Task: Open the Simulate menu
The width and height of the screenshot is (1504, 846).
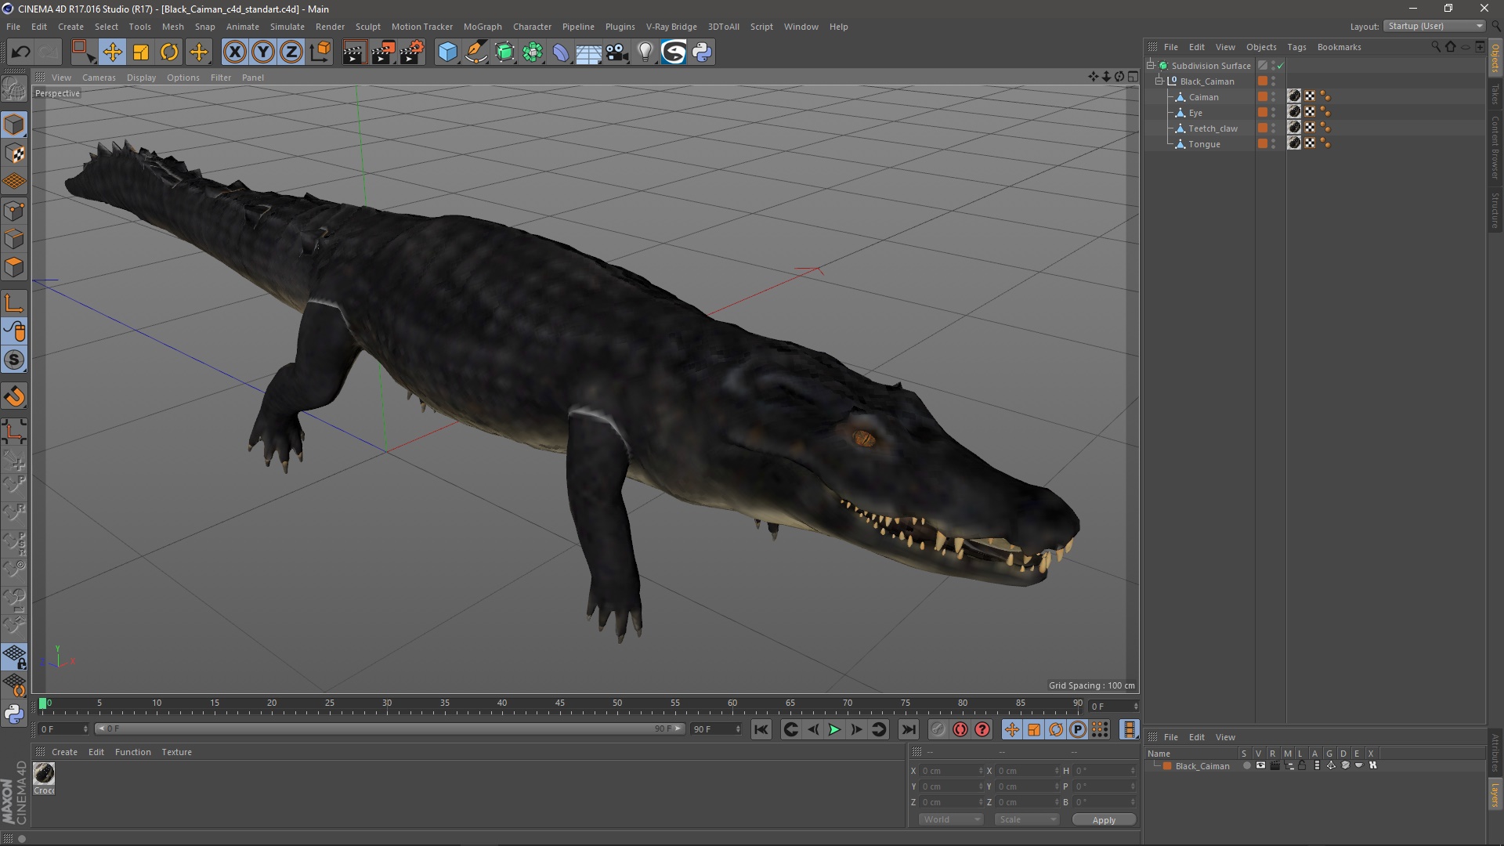Action: (287, 27)
